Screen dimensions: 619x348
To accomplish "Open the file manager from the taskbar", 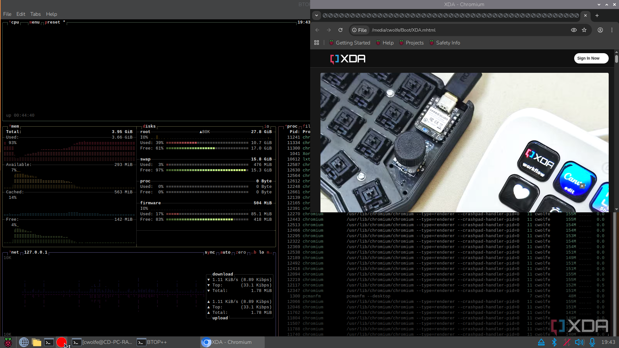I will tap(36, 342).
